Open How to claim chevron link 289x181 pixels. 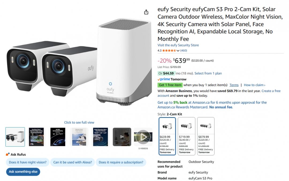pyautogui.click(x=254, y=85)
